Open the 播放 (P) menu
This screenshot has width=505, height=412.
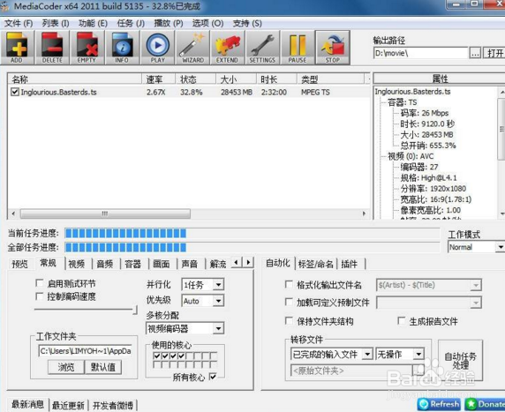coord(169,24)
